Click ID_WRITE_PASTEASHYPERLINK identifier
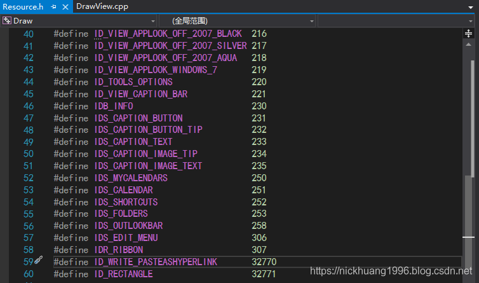The height and width of the screenshot is (283, 479). (x=156, y=262)
